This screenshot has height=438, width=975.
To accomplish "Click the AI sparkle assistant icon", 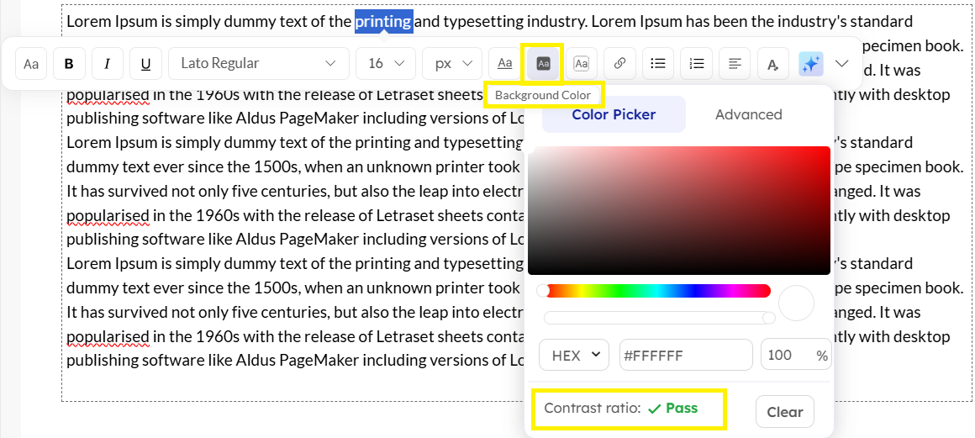I will coord(811,63).
